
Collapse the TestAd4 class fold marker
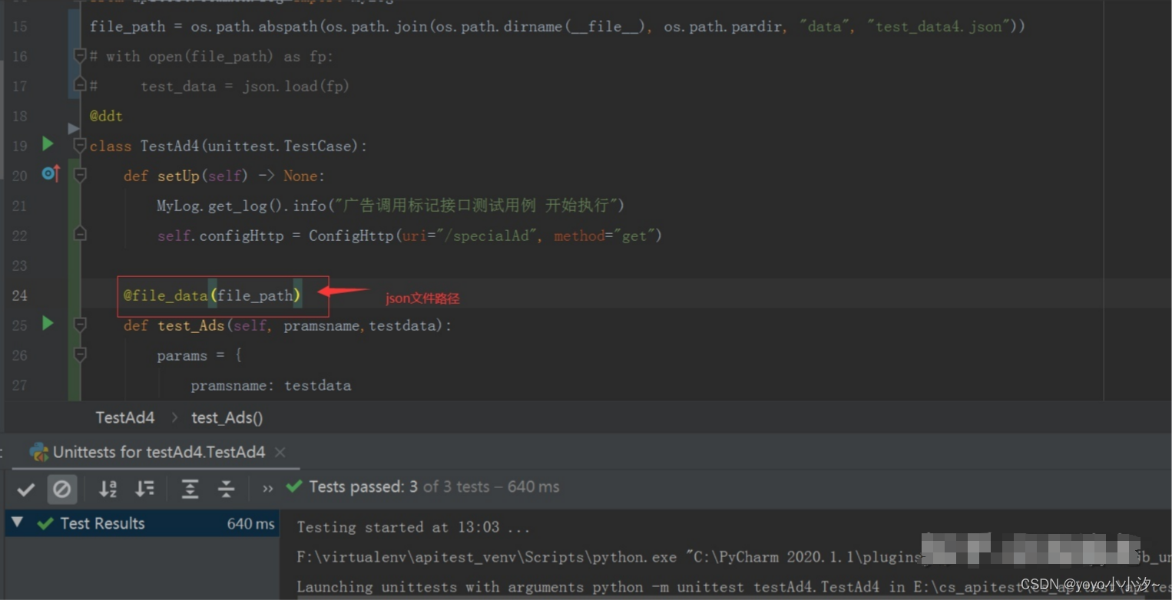(79, 144)
